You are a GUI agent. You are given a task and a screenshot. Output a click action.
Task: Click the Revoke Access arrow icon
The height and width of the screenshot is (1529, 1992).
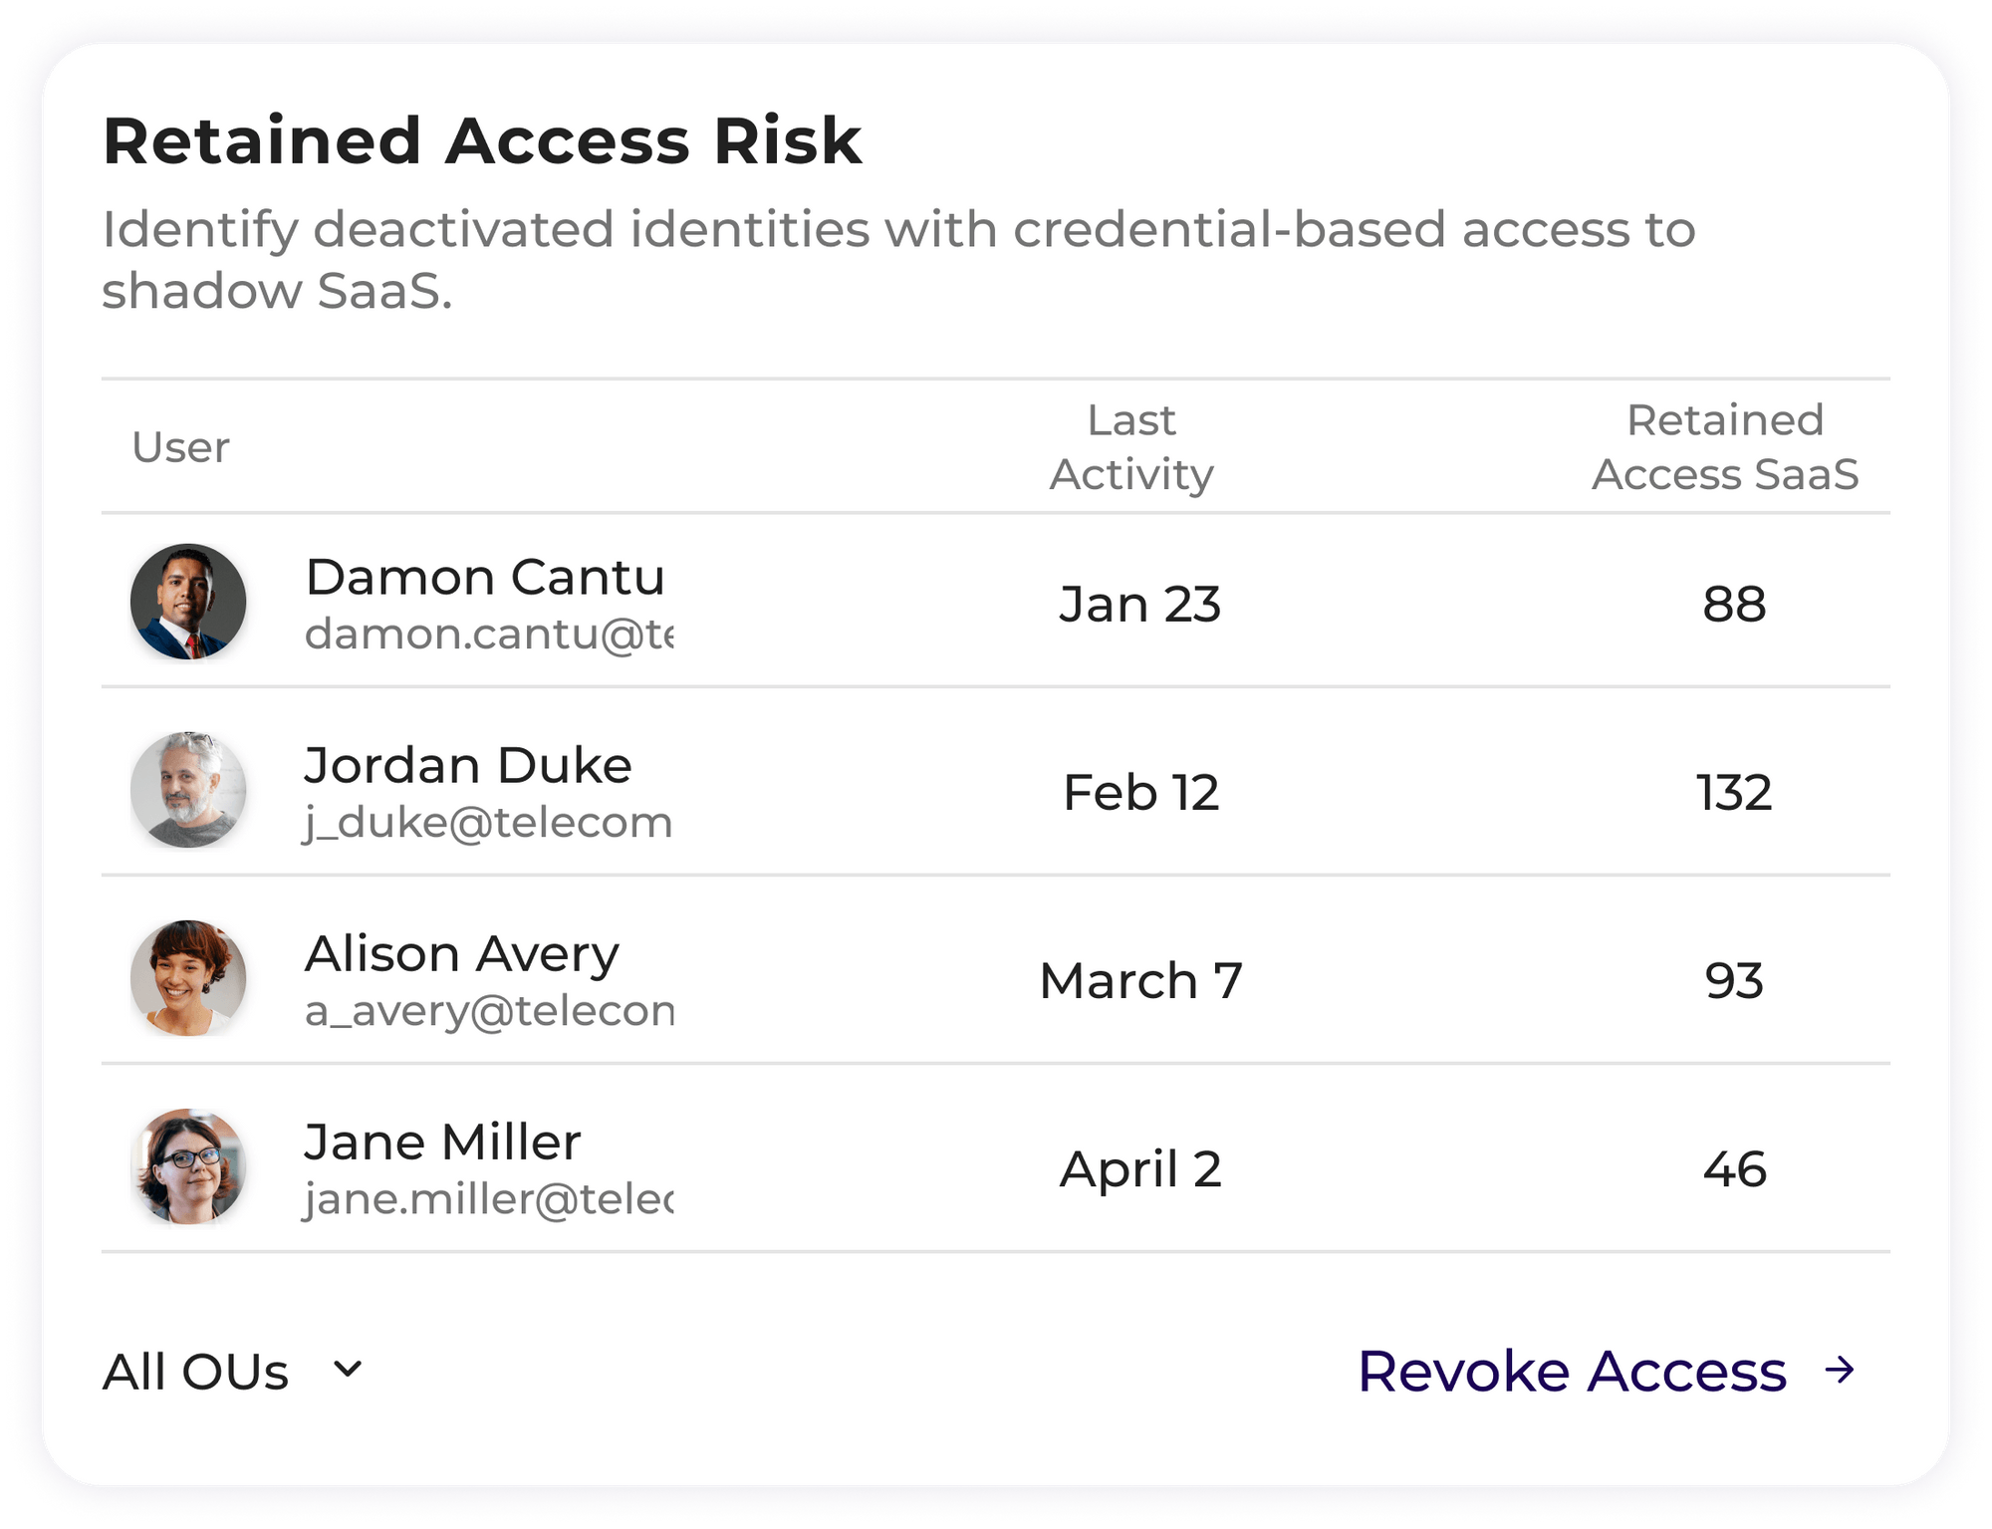click(x=1838, y=1369)
